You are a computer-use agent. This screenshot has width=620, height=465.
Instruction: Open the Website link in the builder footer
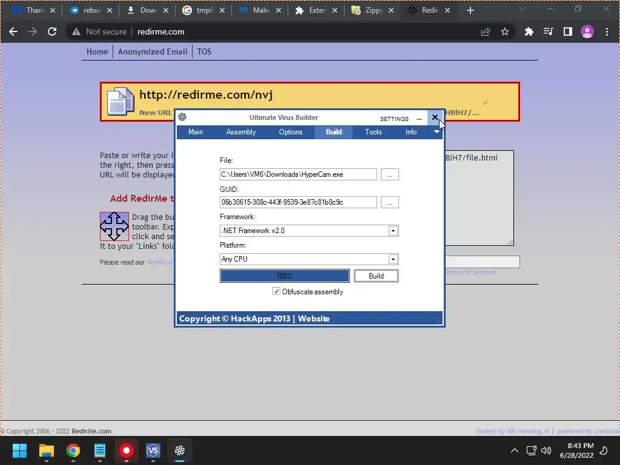tap(314, 318)
